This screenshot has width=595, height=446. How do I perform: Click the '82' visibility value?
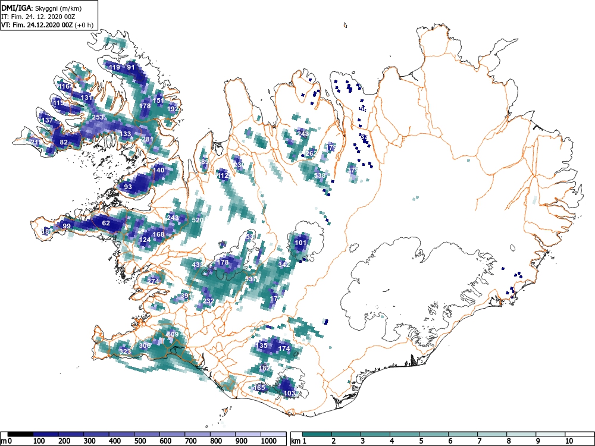point(64,142)
